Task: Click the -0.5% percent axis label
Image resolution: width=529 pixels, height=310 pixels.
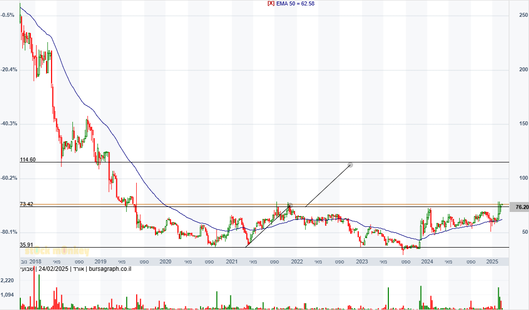Action: (8, 15)
